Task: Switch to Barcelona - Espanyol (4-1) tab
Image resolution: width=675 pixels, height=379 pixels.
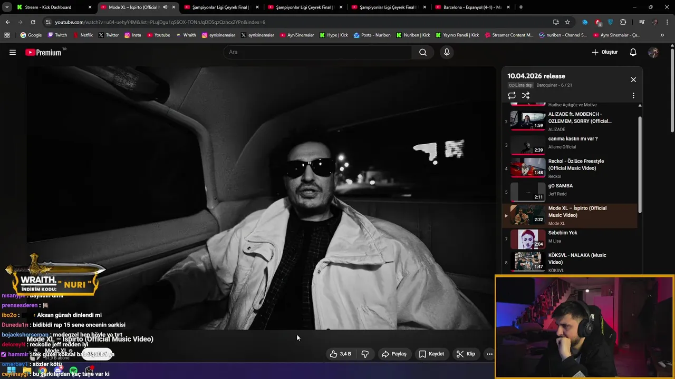Action: click(472, 7)
